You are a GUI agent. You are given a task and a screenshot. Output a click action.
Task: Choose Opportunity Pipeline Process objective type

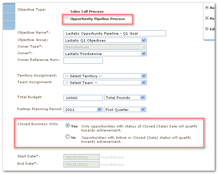(67, 19)
